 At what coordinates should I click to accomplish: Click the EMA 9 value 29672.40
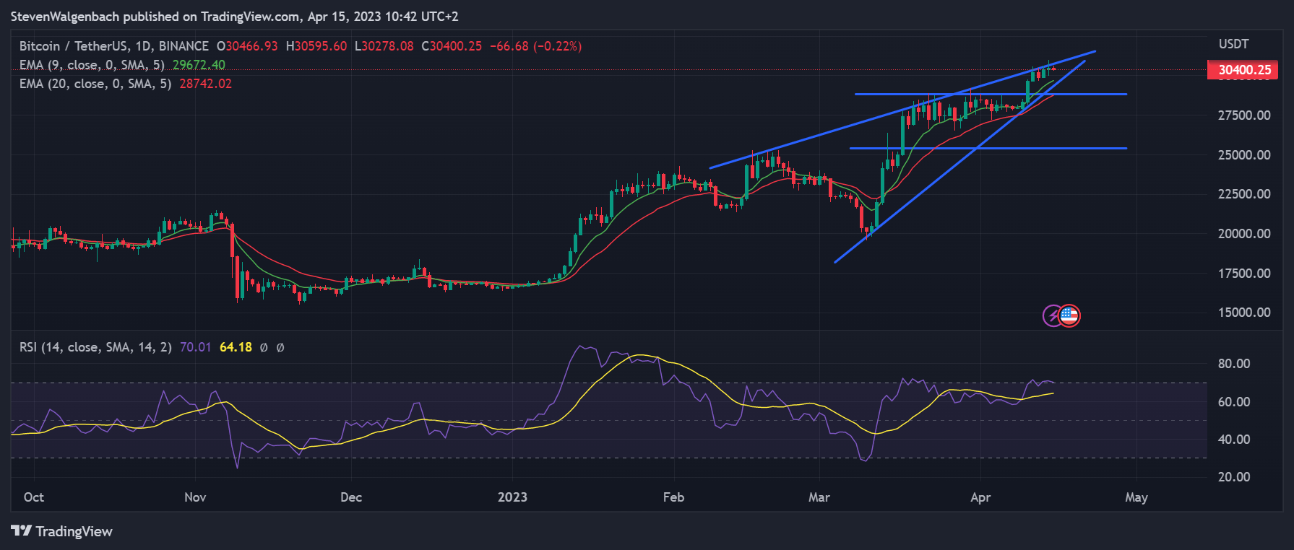(x=199, y=65)
